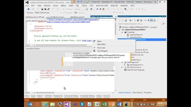Stop debugging with the red square

(x=100, y=9)
